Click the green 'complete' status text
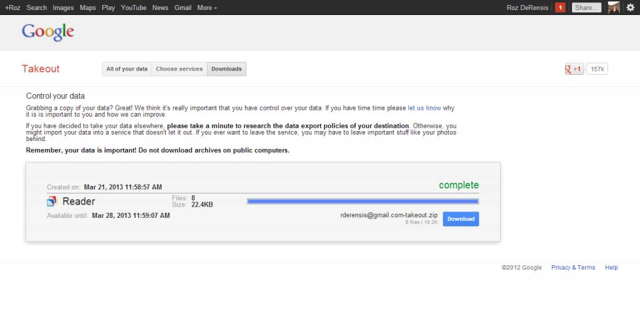 459,185
